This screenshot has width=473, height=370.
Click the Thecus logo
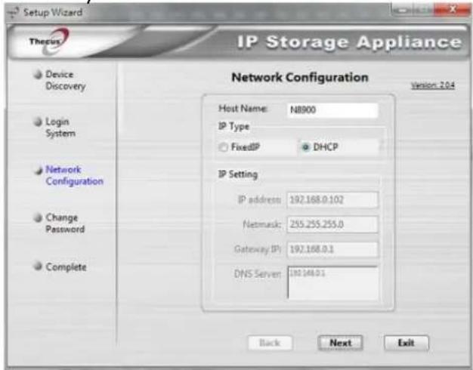[x=50, y=42]
